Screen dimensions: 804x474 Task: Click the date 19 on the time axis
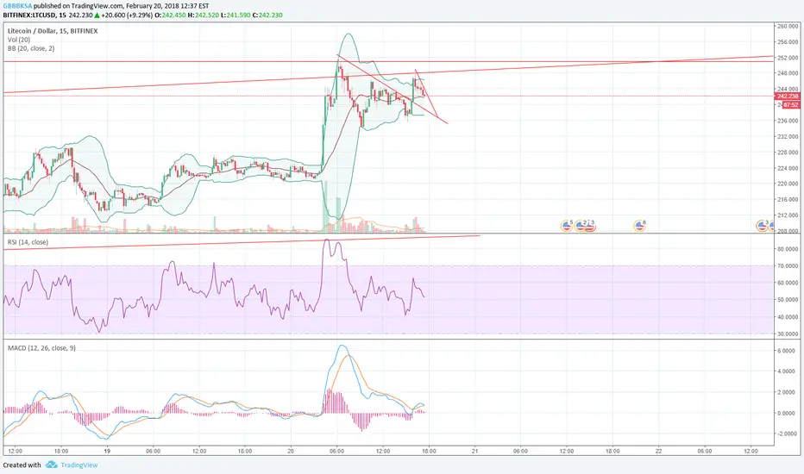click(x=107, y=451)
